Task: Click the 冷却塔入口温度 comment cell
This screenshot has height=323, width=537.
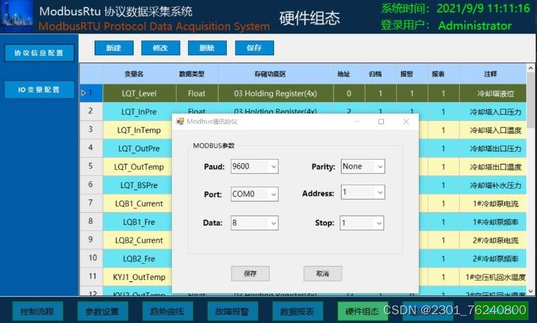Action: click(x=493, y=130)
